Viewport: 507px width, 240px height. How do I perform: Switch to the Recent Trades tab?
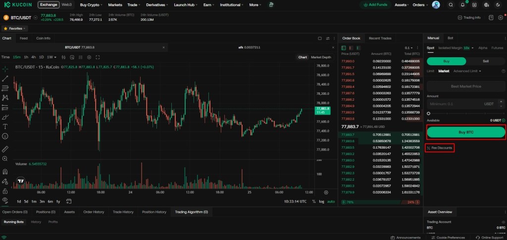tap(380, 38)
